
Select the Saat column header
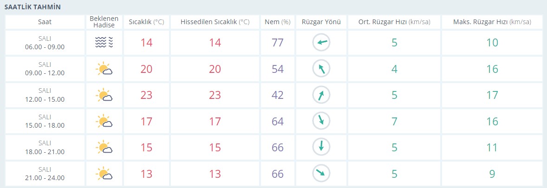tap(45, 22)
